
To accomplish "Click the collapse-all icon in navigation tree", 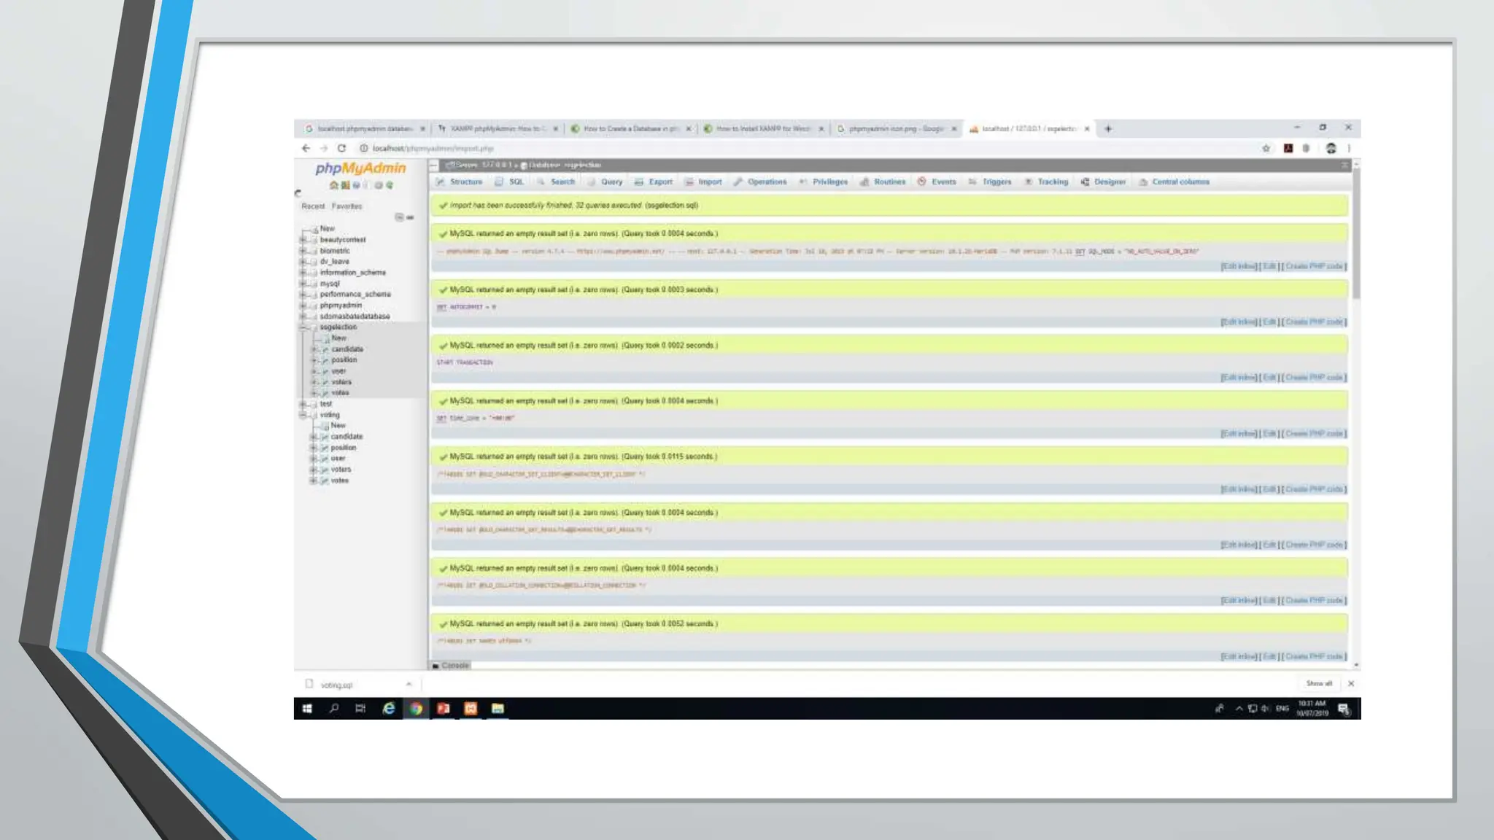I will tap(399, 217).
